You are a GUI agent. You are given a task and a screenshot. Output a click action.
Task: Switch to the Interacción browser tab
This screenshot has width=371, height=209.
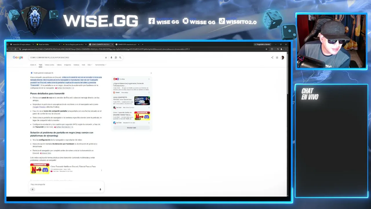pos(22,44)
